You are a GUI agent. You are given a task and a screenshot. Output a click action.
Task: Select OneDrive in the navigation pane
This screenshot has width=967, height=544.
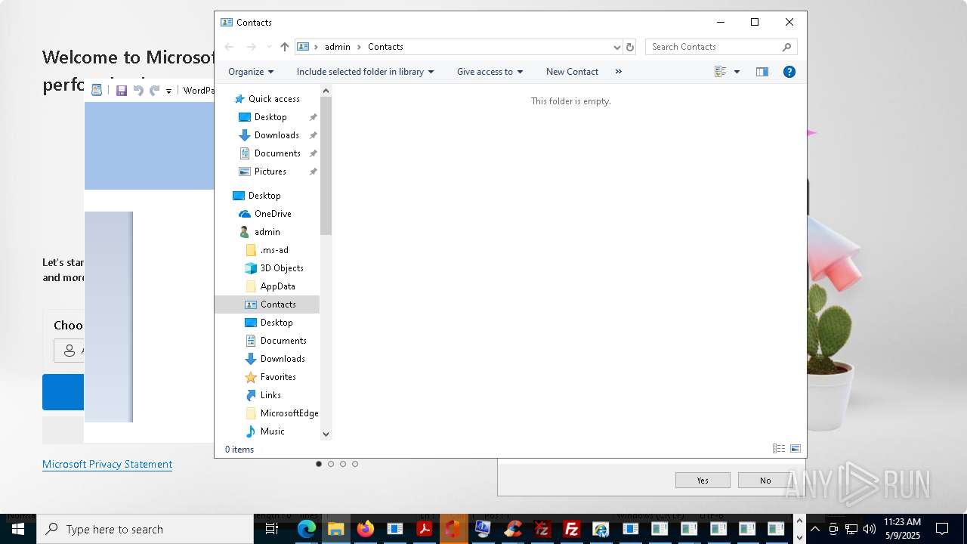point(273,214)
